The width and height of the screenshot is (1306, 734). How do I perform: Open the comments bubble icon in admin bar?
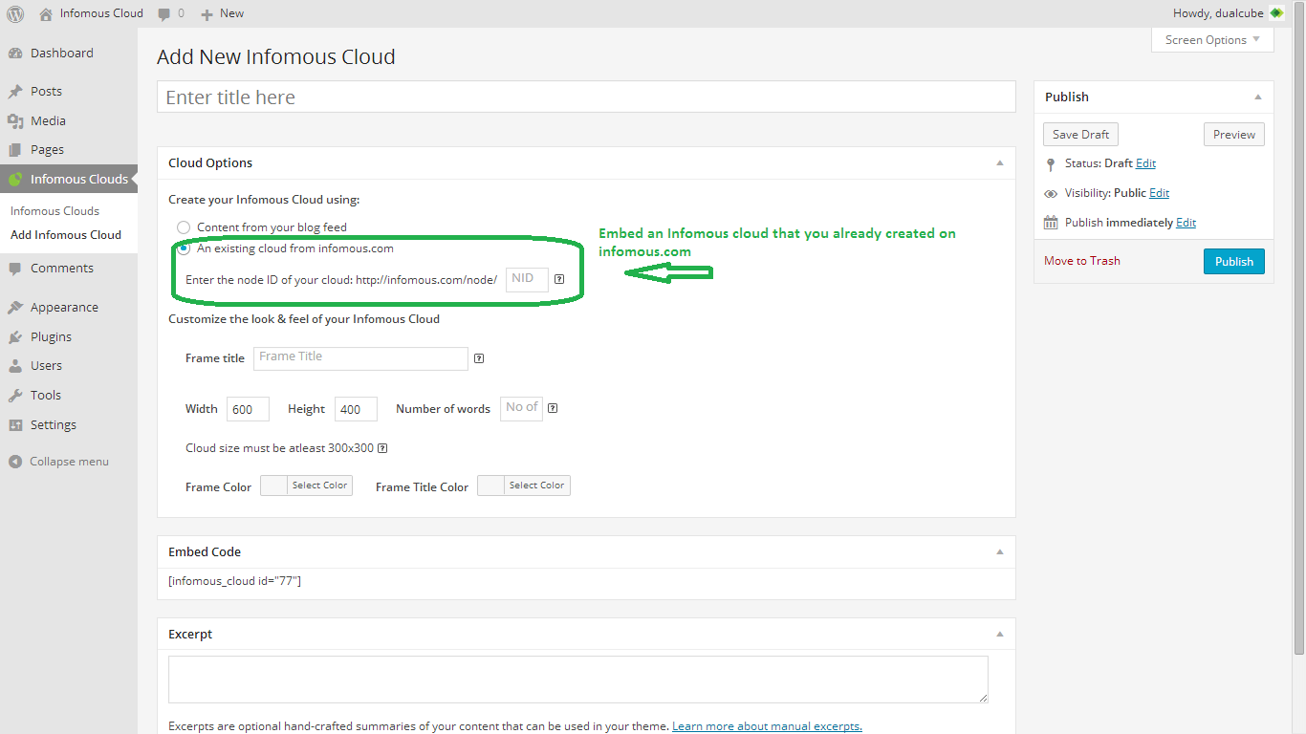(x=164, y=13)
